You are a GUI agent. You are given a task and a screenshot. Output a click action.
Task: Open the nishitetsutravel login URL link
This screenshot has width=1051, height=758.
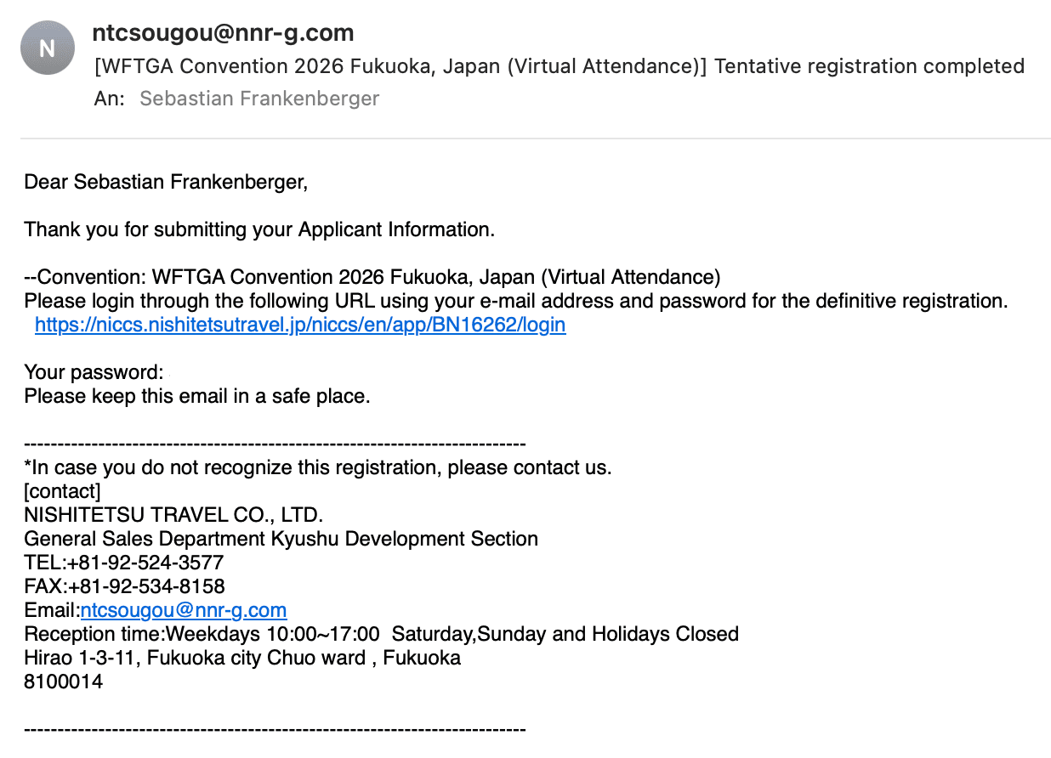point(300,325)
